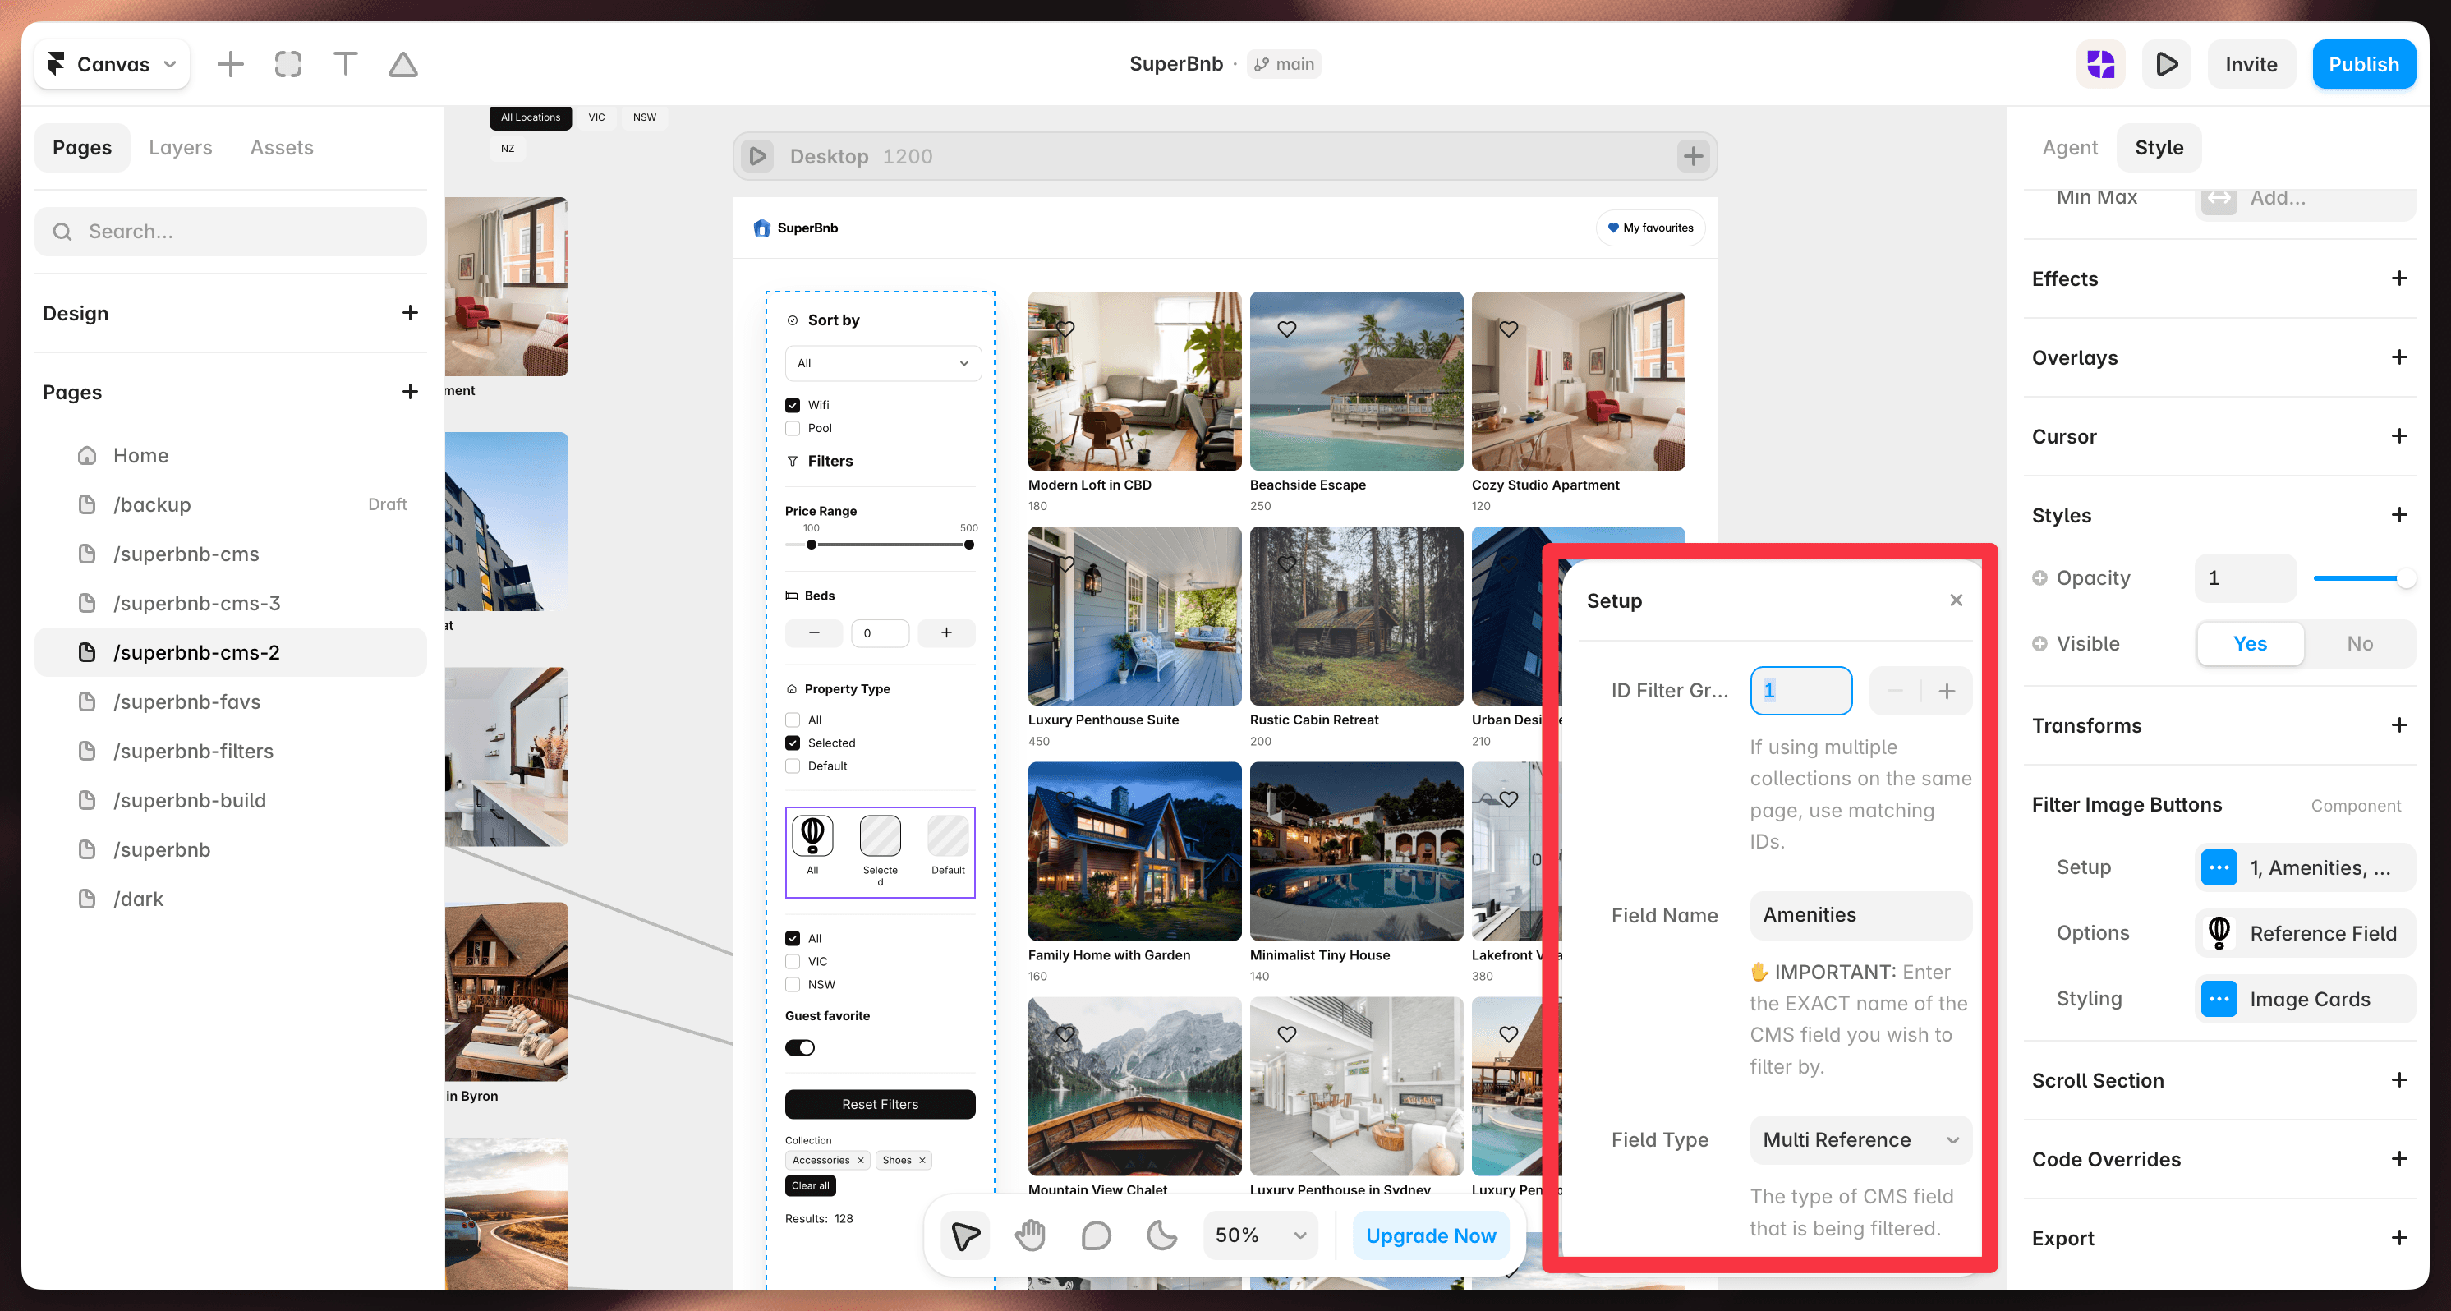Click the insert plus icon in top toolbar
This screenshot has width=2451, height=1311.
(x=230, y=65)
